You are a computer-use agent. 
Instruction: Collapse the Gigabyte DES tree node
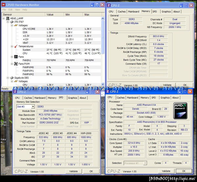coord(8,78)
